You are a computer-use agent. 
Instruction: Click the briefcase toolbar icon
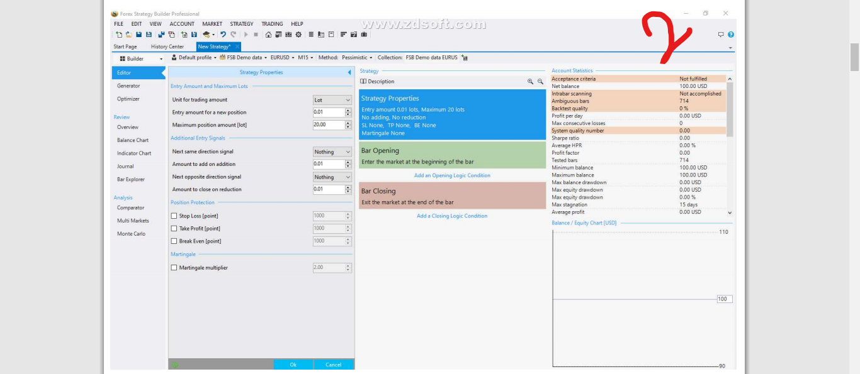click(x=364, y=35)
